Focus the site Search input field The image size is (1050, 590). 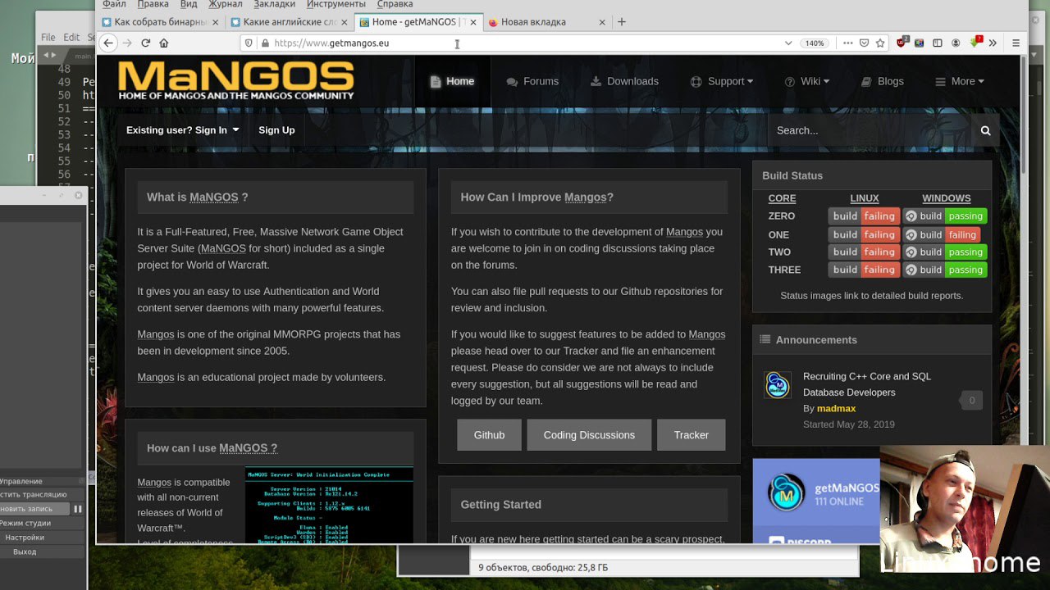(870, 130)
